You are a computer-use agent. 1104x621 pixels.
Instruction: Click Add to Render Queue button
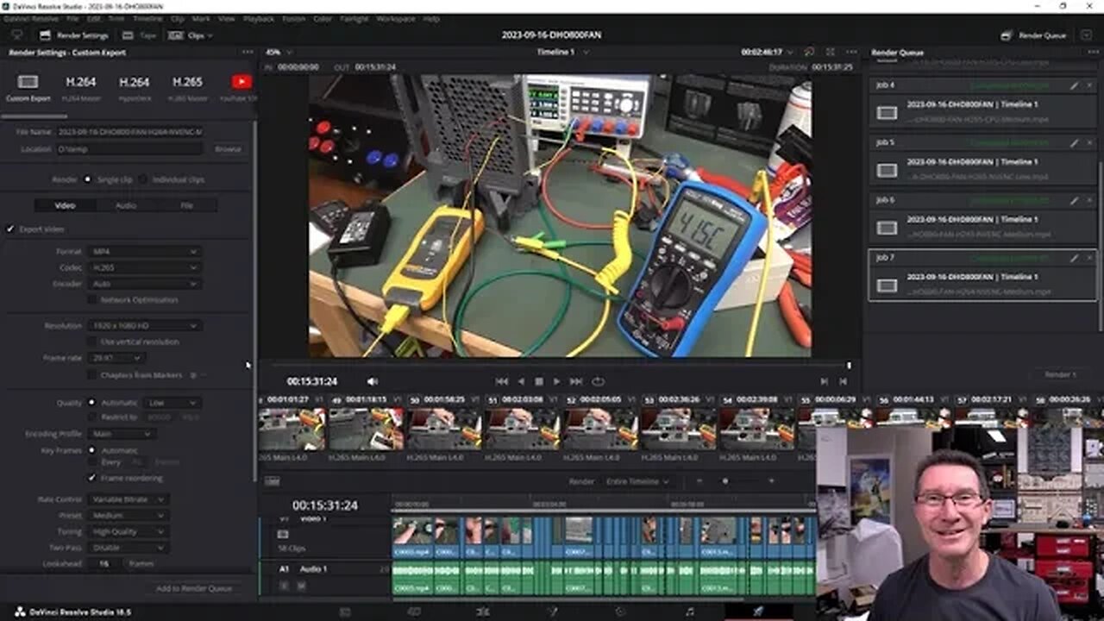pos(194,588)
